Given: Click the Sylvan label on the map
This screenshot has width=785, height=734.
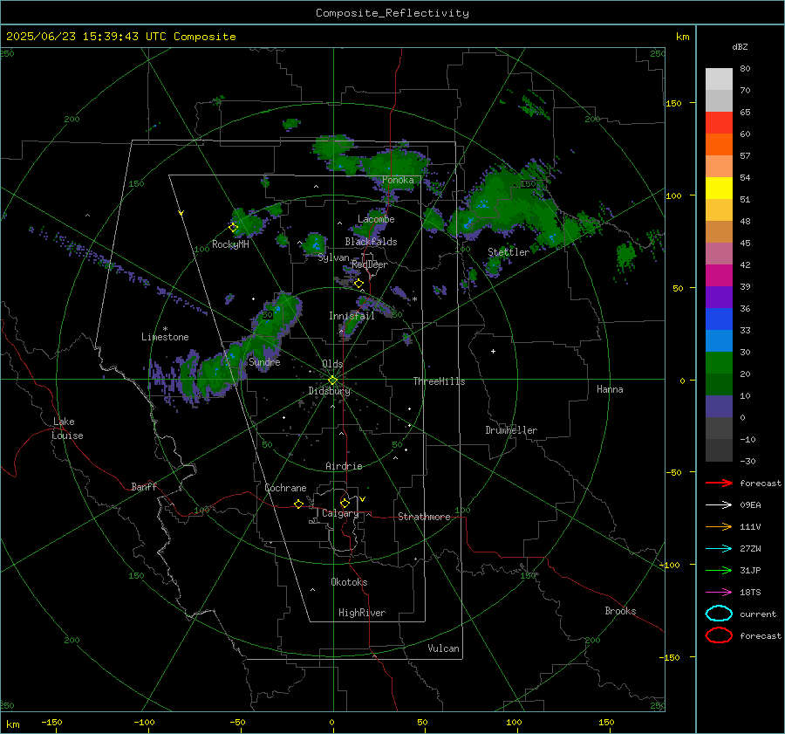Looking at the screenshot, I should click(x=333, y=257).
